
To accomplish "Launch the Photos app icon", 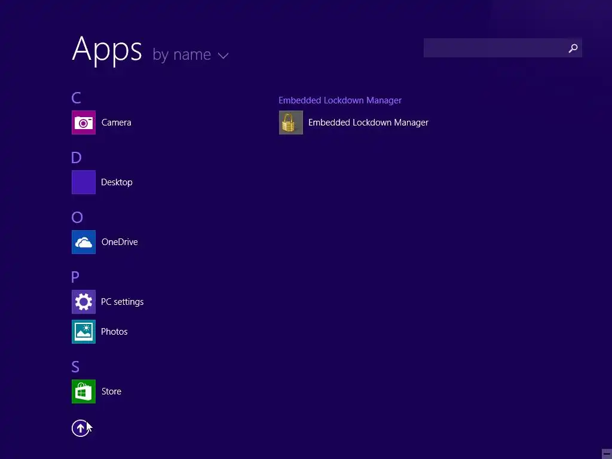I will click(84, 332).
